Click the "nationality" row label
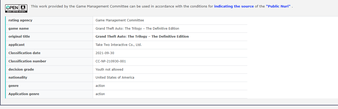The height and width of the screenshot is (109, 338). tap(18, 78)
